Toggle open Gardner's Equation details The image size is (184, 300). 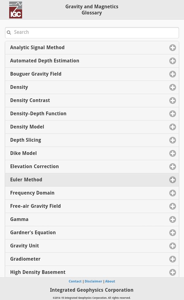pos(173,233)
